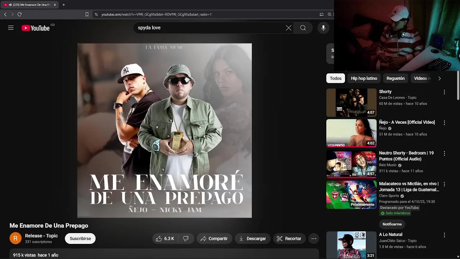Open the Shorty video thumbnail
Viewport: 460px width, 259px height.
[351, 103]
